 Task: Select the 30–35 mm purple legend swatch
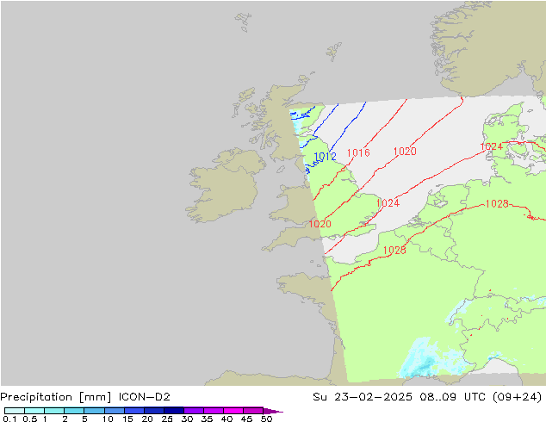click(194, 411)
